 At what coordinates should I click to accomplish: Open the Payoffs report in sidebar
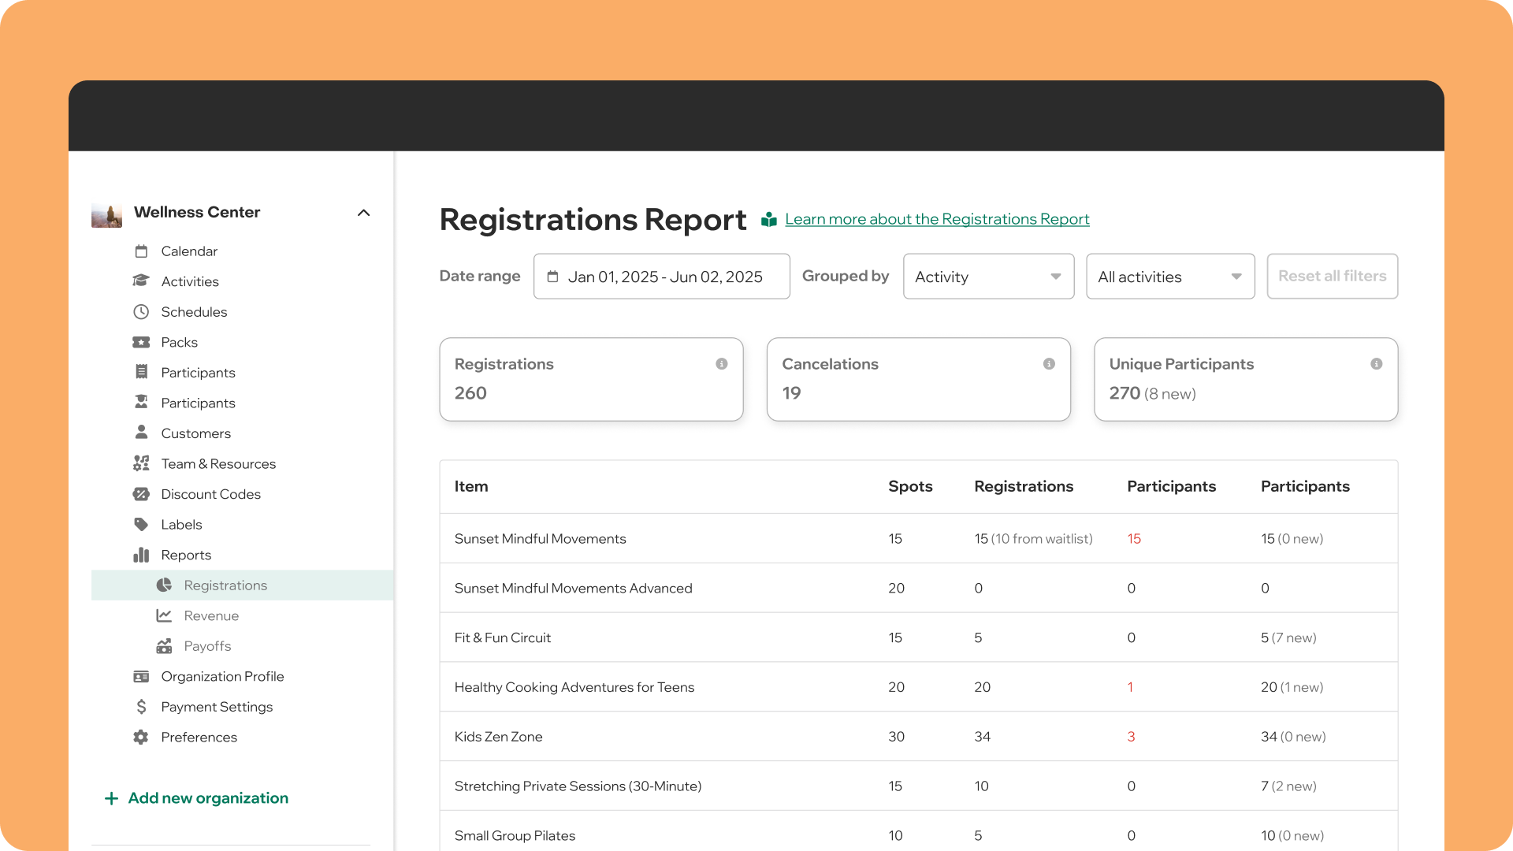(x=207, y=646)
